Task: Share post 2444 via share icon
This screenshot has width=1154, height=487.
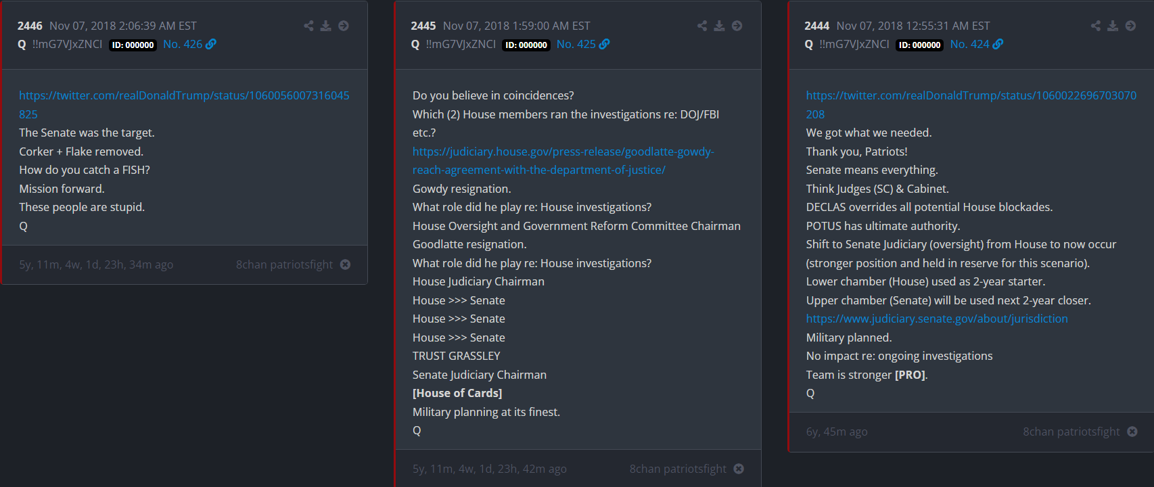Action: (x=1096, y=26)
